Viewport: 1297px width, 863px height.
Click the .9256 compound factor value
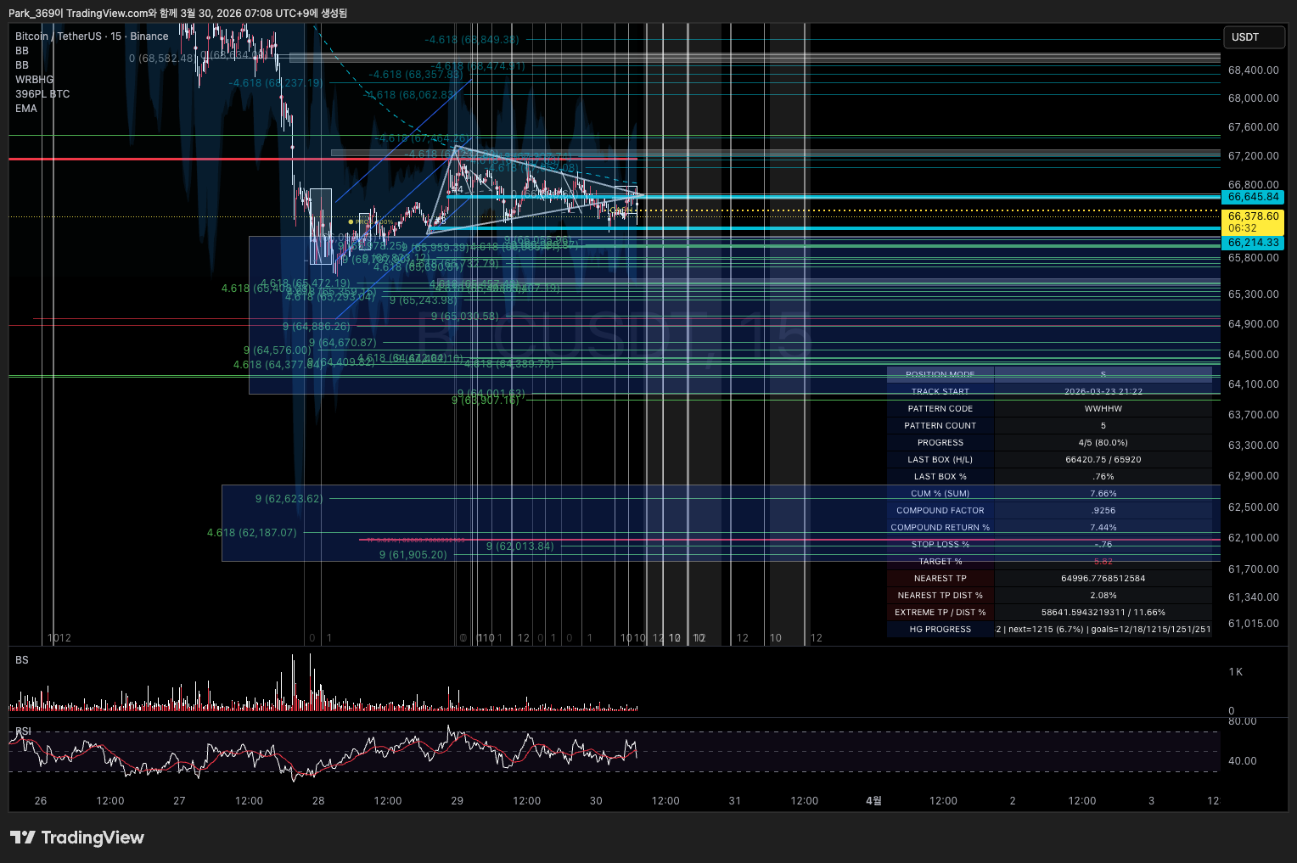[1103, 511]
